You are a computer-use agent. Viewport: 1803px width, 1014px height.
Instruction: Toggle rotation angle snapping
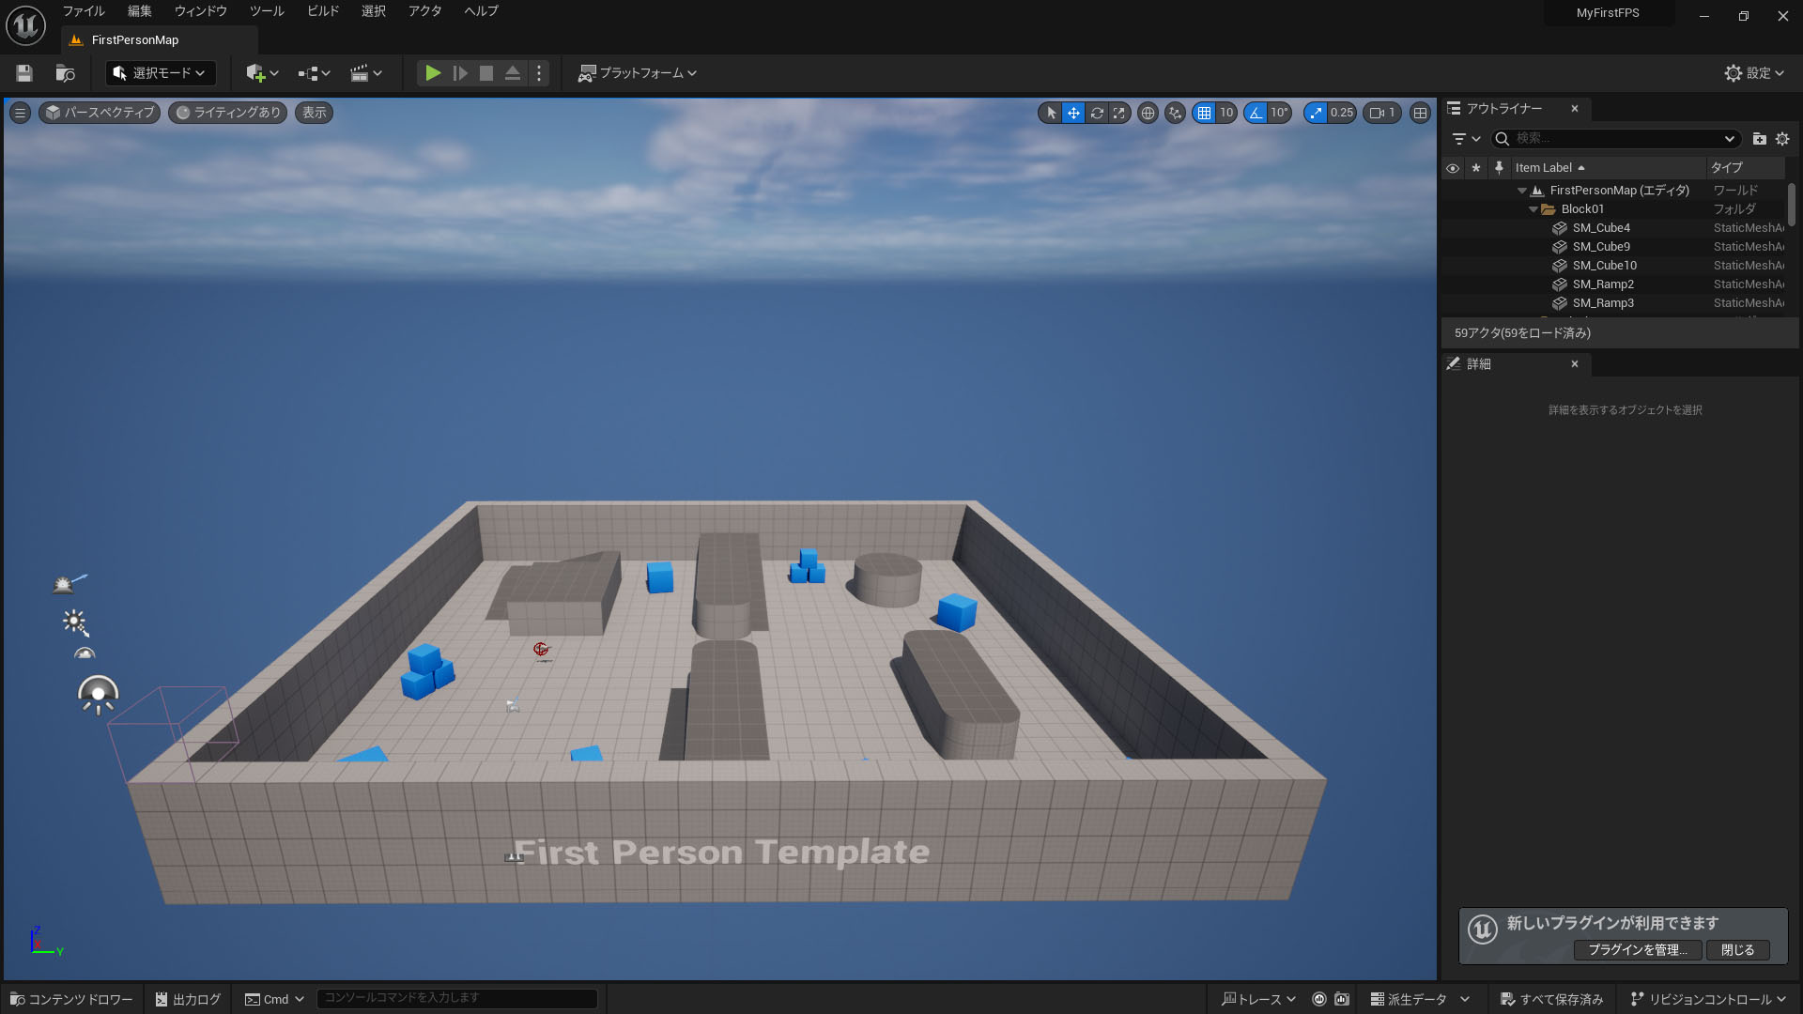1256,113
